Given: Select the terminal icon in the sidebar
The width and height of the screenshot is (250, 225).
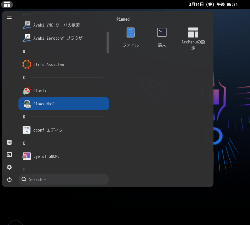Looking at the screenshot, I should click(9, 154).
